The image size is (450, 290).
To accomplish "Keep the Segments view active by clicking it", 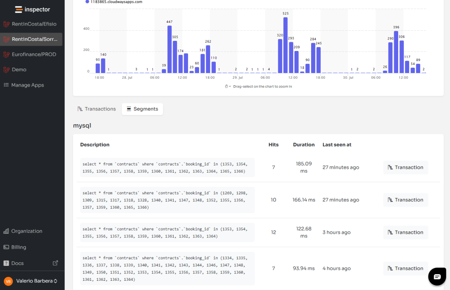I will [142, 109].
